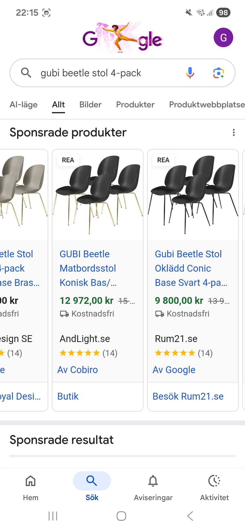Tap the Av Cobiro link

coord(77,369)
